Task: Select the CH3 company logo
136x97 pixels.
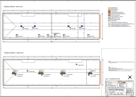Action: [x=122, y=82]
